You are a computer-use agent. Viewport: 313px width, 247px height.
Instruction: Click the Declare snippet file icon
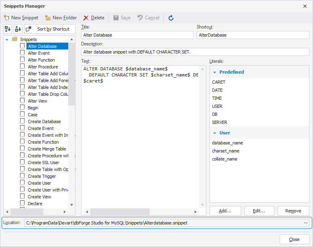tap(22, 203)
